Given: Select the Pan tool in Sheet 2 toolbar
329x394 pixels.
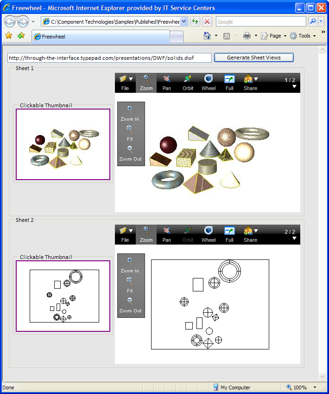Looking at the screenshot, I should tap(167, 234).
